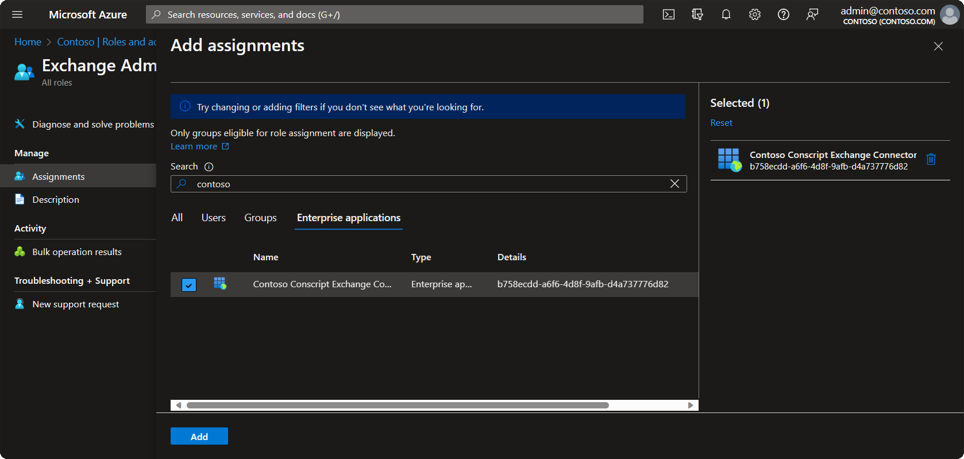This screenshot has height=459, width=964.
Task: Click the horizontal scrollbar thumb
Action: pyautogui.click(x=398, y=405)
